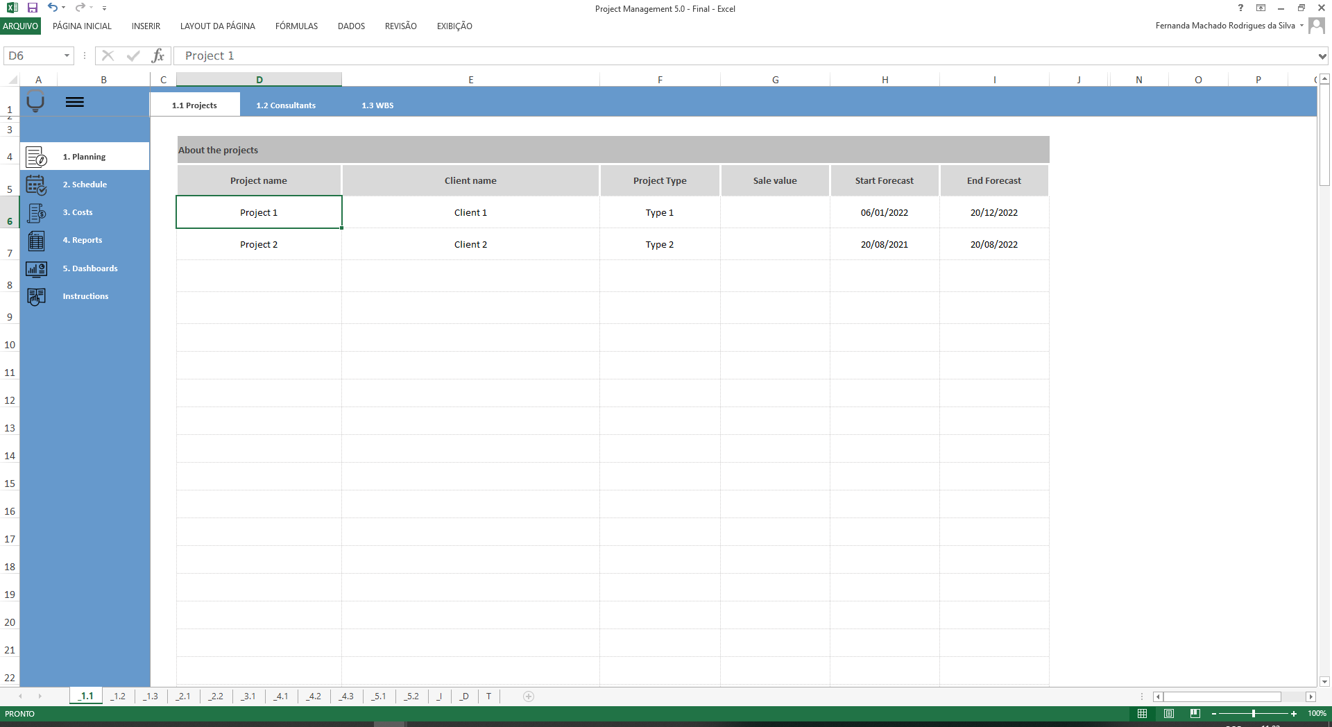
Task: Open the Undo dropdown arrow
Action: pyautogui.click(x=62, y=8)
